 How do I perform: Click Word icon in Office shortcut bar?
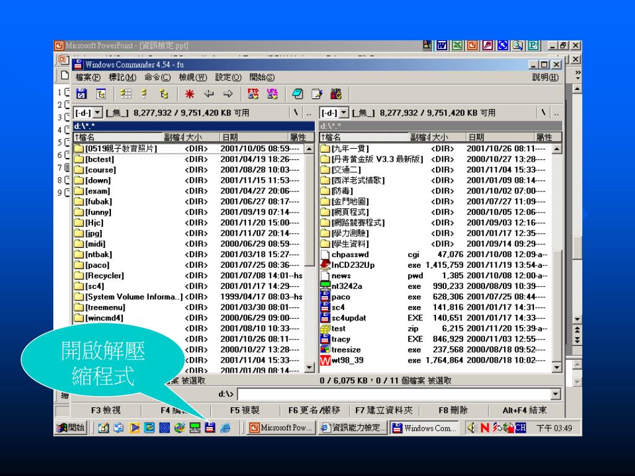[x=442, y=45]
